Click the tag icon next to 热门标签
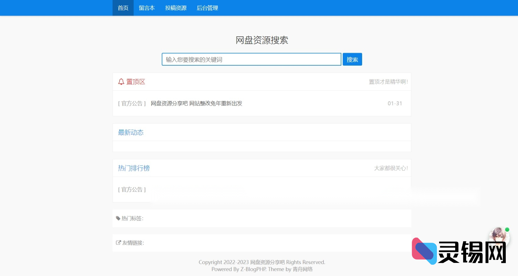The height and width of the screenshot is (276, 518). click(x=118, y=218)
